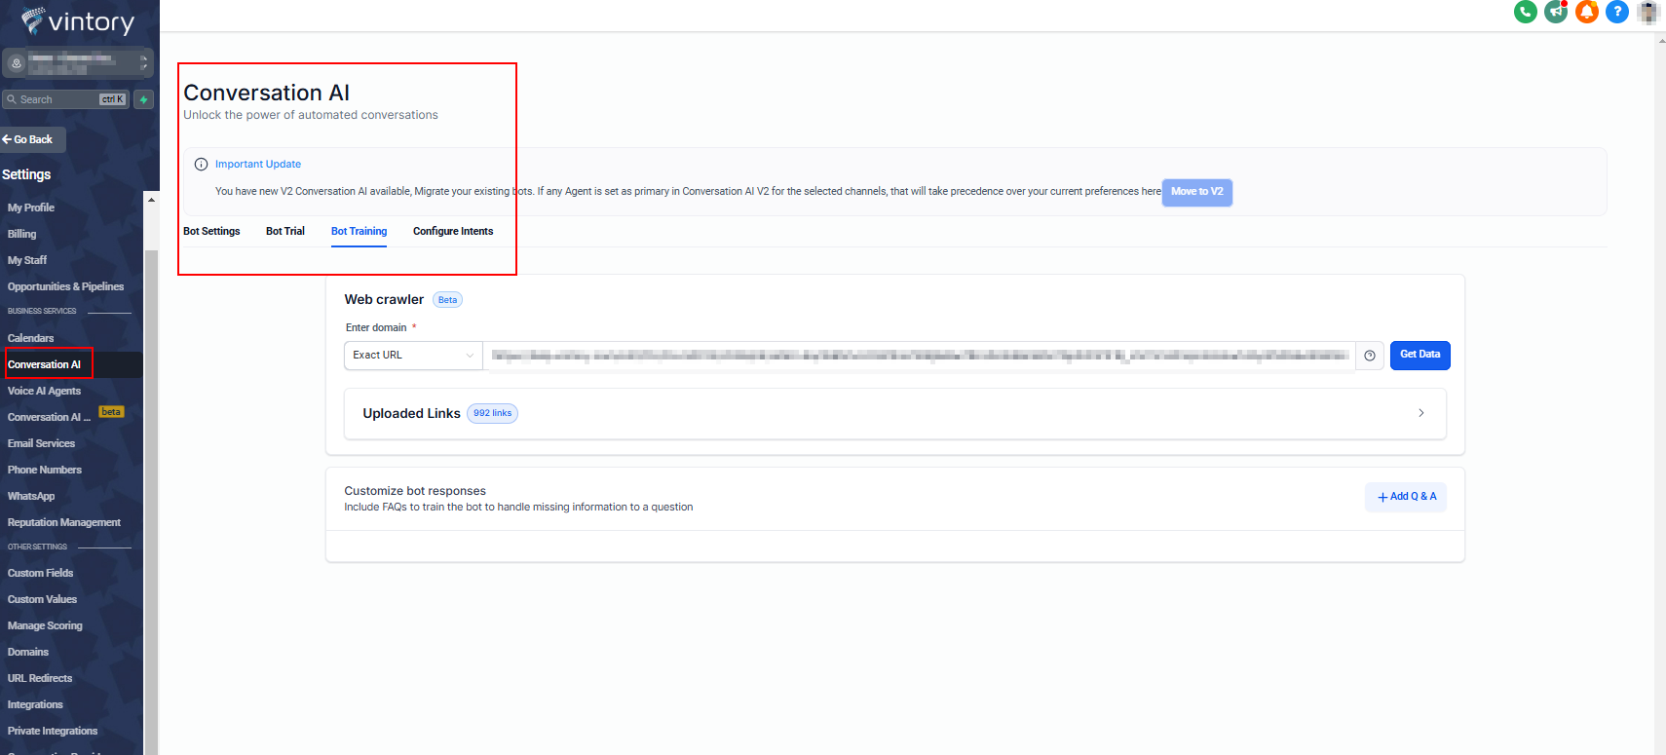Expand the Uploaded Links section chevron
This screenshot has width=1666, height=755.
[x=1421, y=413]
